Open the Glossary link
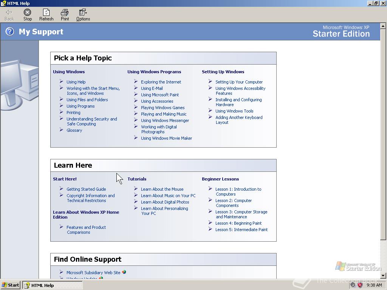The height and width of the screenshot is (290, 387). [74, 130]
